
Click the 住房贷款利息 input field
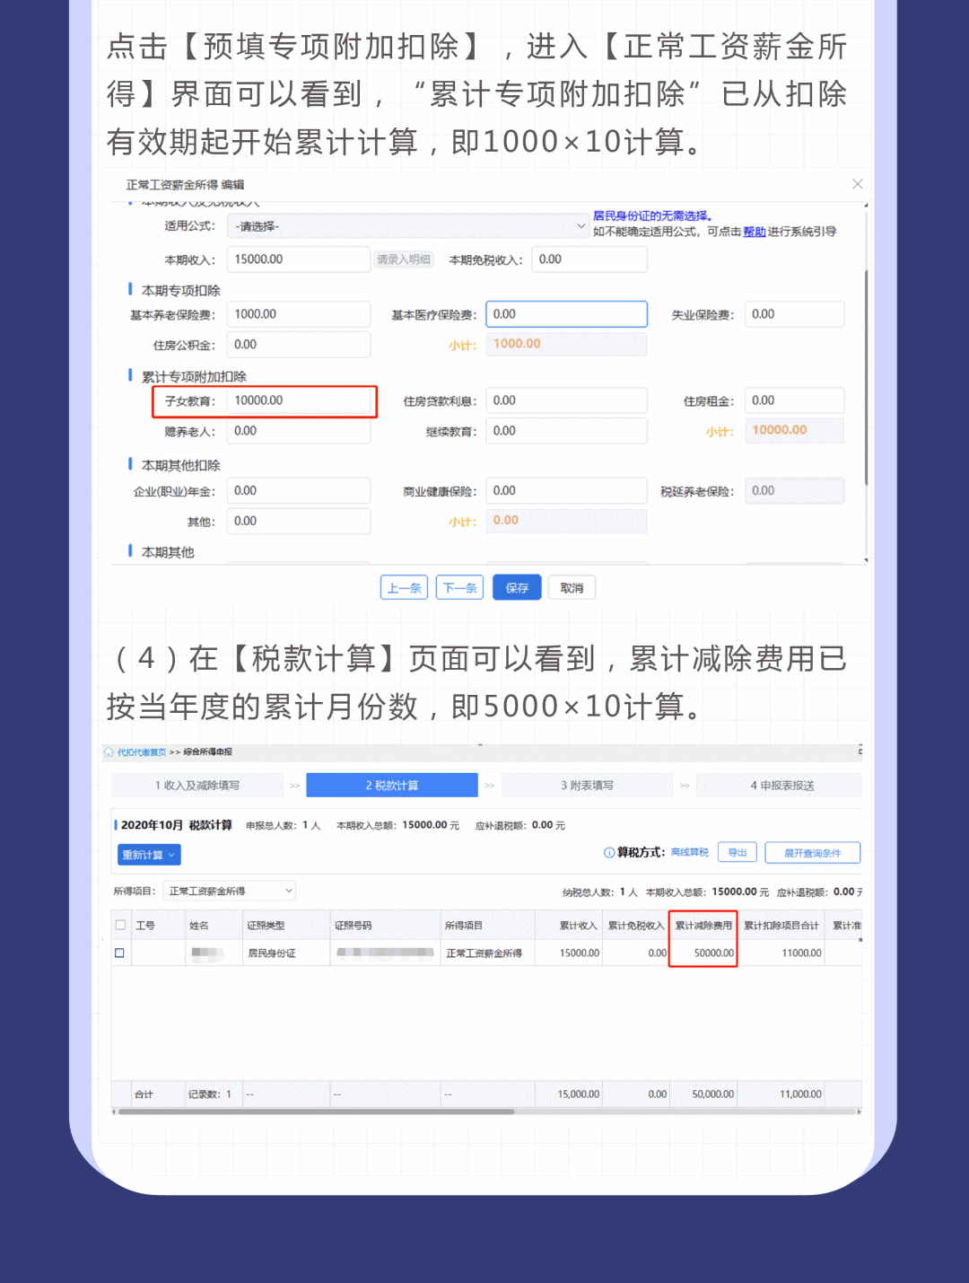tap(566, 400)
